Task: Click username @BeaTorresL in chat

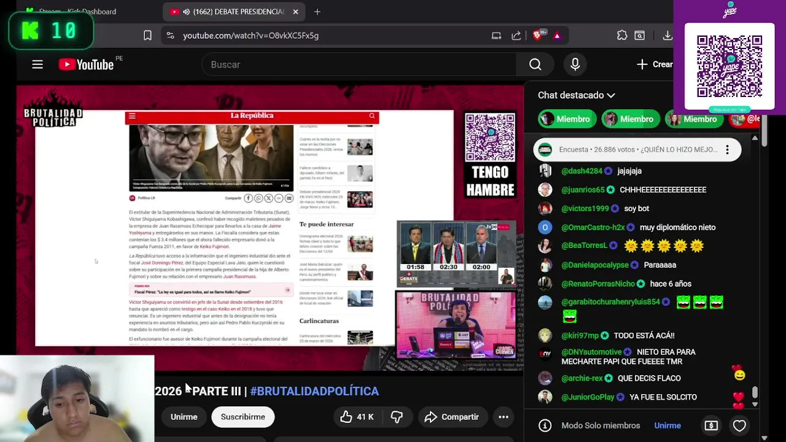Action: click(x=584, y=246)
